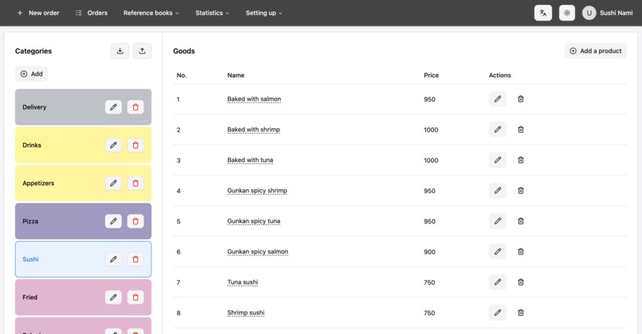
Task: Delete the Sushi category
Action: point(135,259)
